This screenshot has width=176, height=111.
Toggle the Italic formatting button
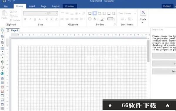click(30, 19)
